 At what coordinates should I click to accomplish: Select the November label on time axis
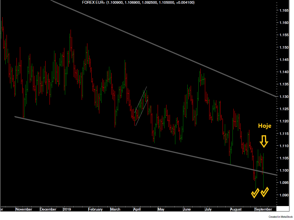coord(24,209)
